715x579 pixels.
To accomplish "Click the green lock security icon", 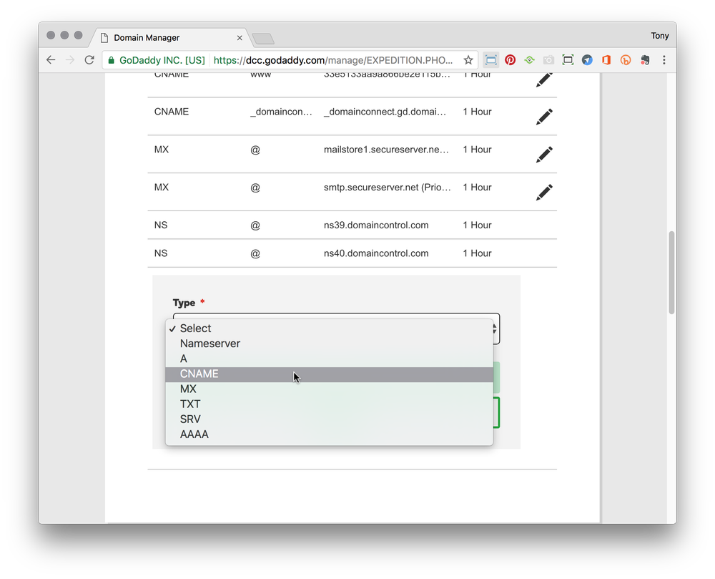I will (111, 60).
